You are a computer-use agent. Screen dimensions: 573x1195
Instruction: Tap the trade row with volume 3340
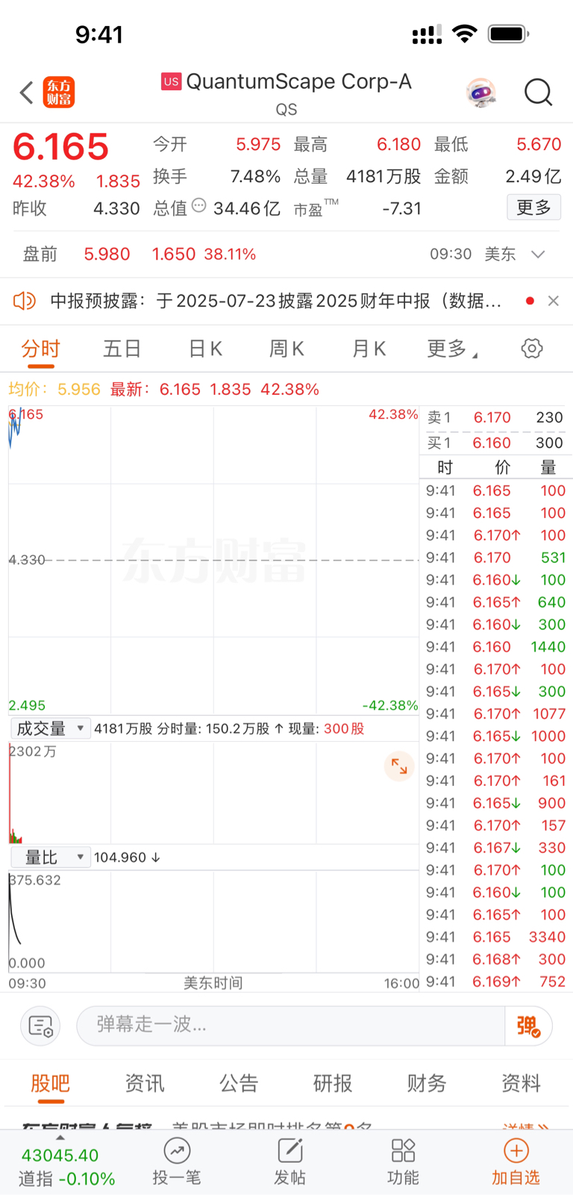[495, 937]
